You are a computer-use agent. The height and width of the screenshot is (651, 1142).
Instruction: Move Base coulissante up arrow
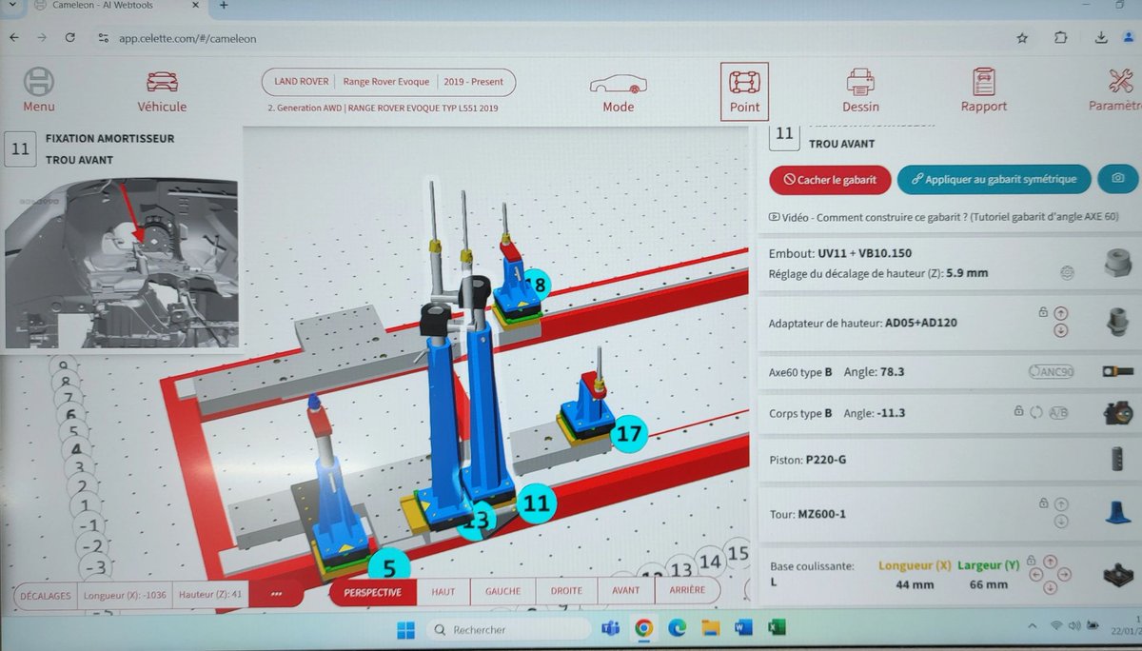click(1051, 562)
